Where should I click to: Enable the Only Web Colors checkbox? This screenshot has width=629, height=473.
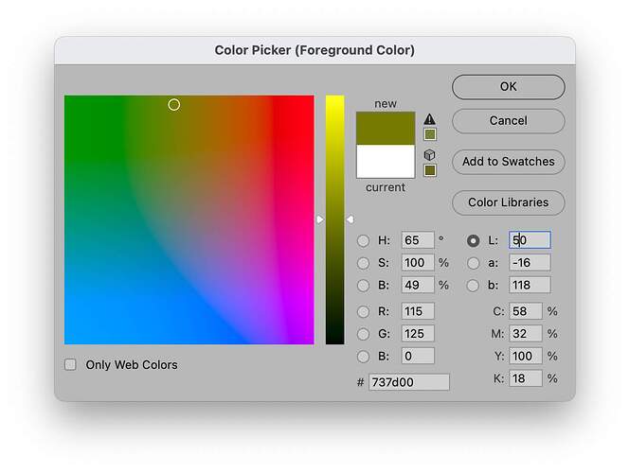coord(70,364)
